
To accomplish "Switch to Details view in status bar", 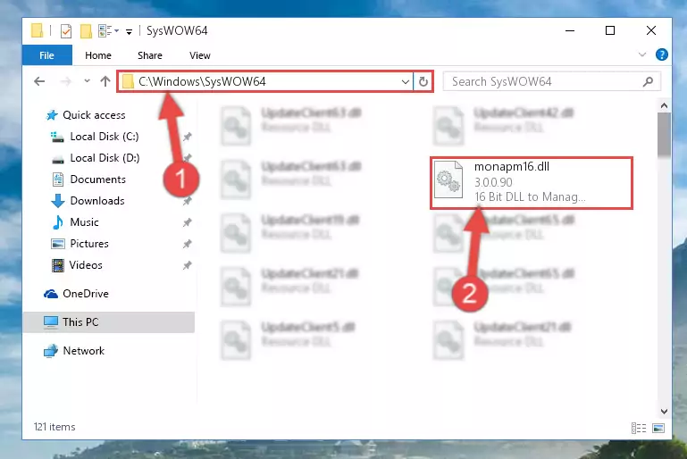I will tap(639, 428).
